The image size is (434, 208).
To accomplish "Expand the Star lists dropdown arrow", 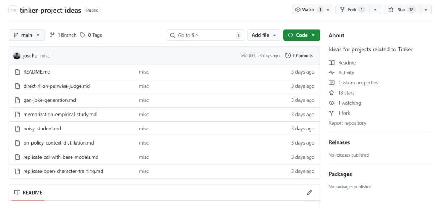I will pyautogui.click(x=426, y=10).
